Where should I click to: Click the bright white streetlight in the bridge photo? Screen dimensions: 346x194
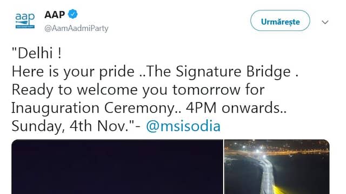coord(257,151)
